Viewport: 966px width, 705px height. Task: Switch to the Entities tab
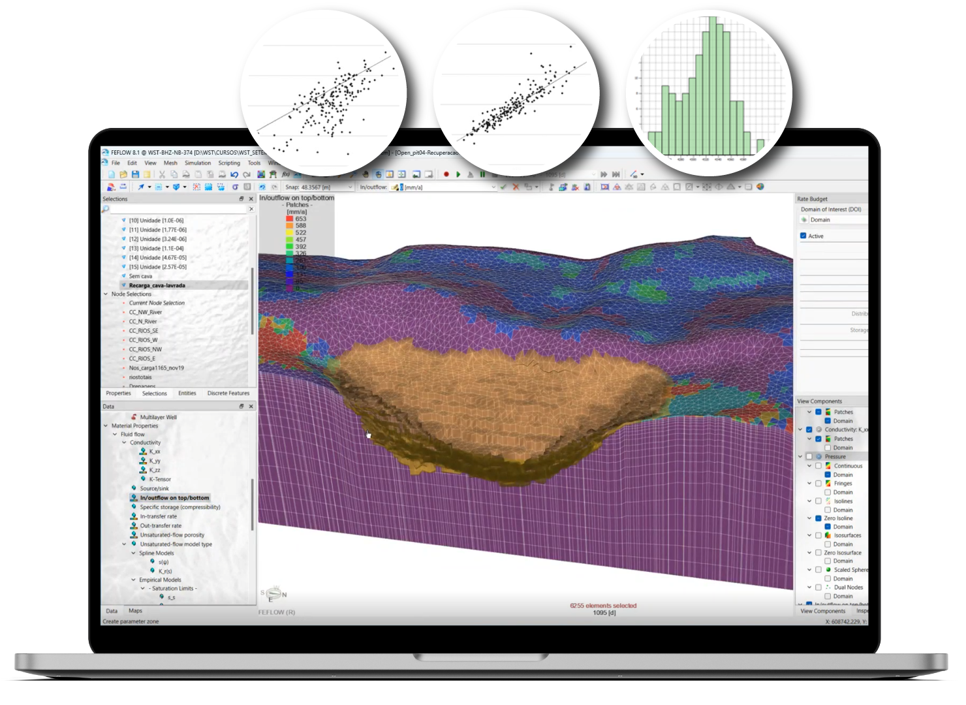point(187,393)
